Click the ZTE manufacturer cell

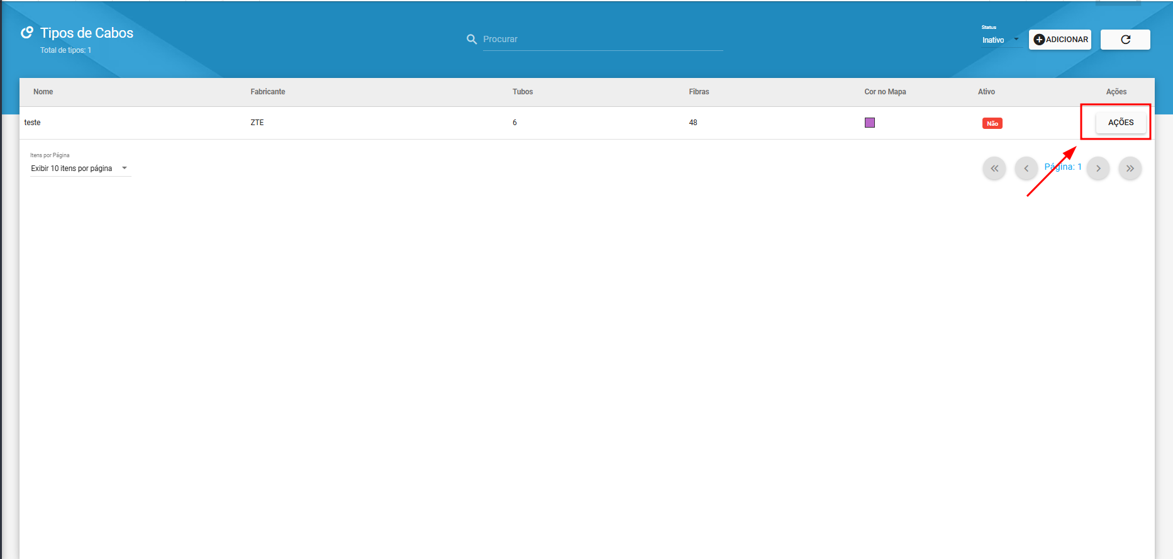click(257, 123)
